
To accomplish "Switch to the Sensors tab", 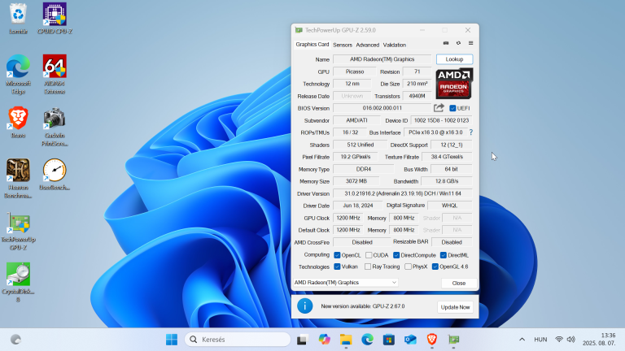I will click(343, 45).
